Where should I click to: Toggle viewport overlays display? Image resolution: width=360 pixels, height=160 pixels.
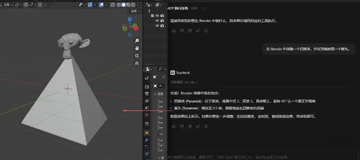tap(101, 5)
